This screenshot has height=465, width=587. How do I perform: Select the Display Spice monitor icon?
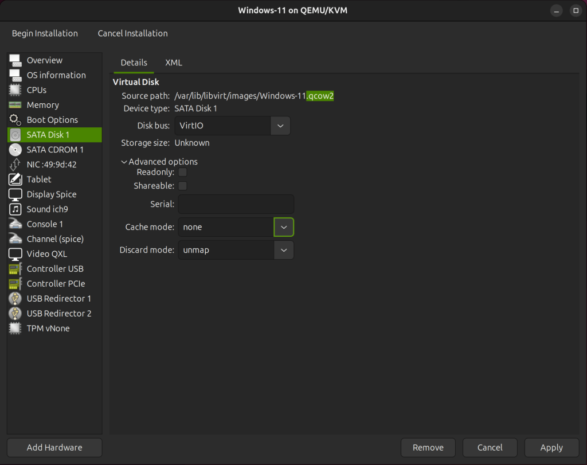(x=15, y=194)
